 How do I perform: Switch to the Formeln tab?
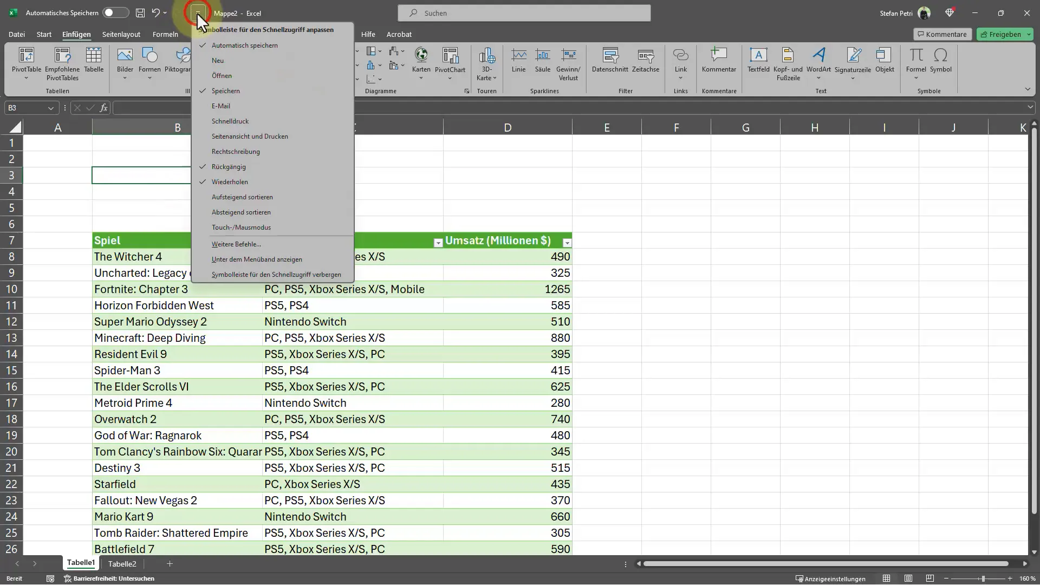click(165, 34)
